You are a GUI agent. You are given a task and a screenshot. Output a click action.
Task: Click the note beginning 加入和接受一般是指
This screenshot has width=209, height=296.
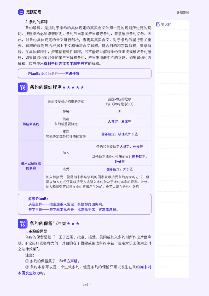(97, 182)
